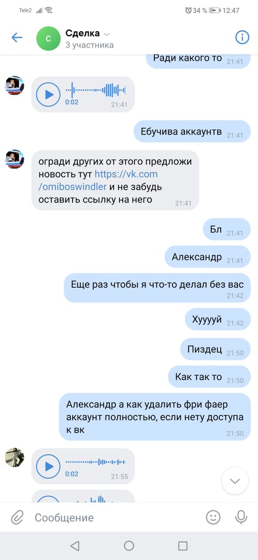Open the vk.com/omiboswindler link
258x560 pixels.
pos(98,180)
